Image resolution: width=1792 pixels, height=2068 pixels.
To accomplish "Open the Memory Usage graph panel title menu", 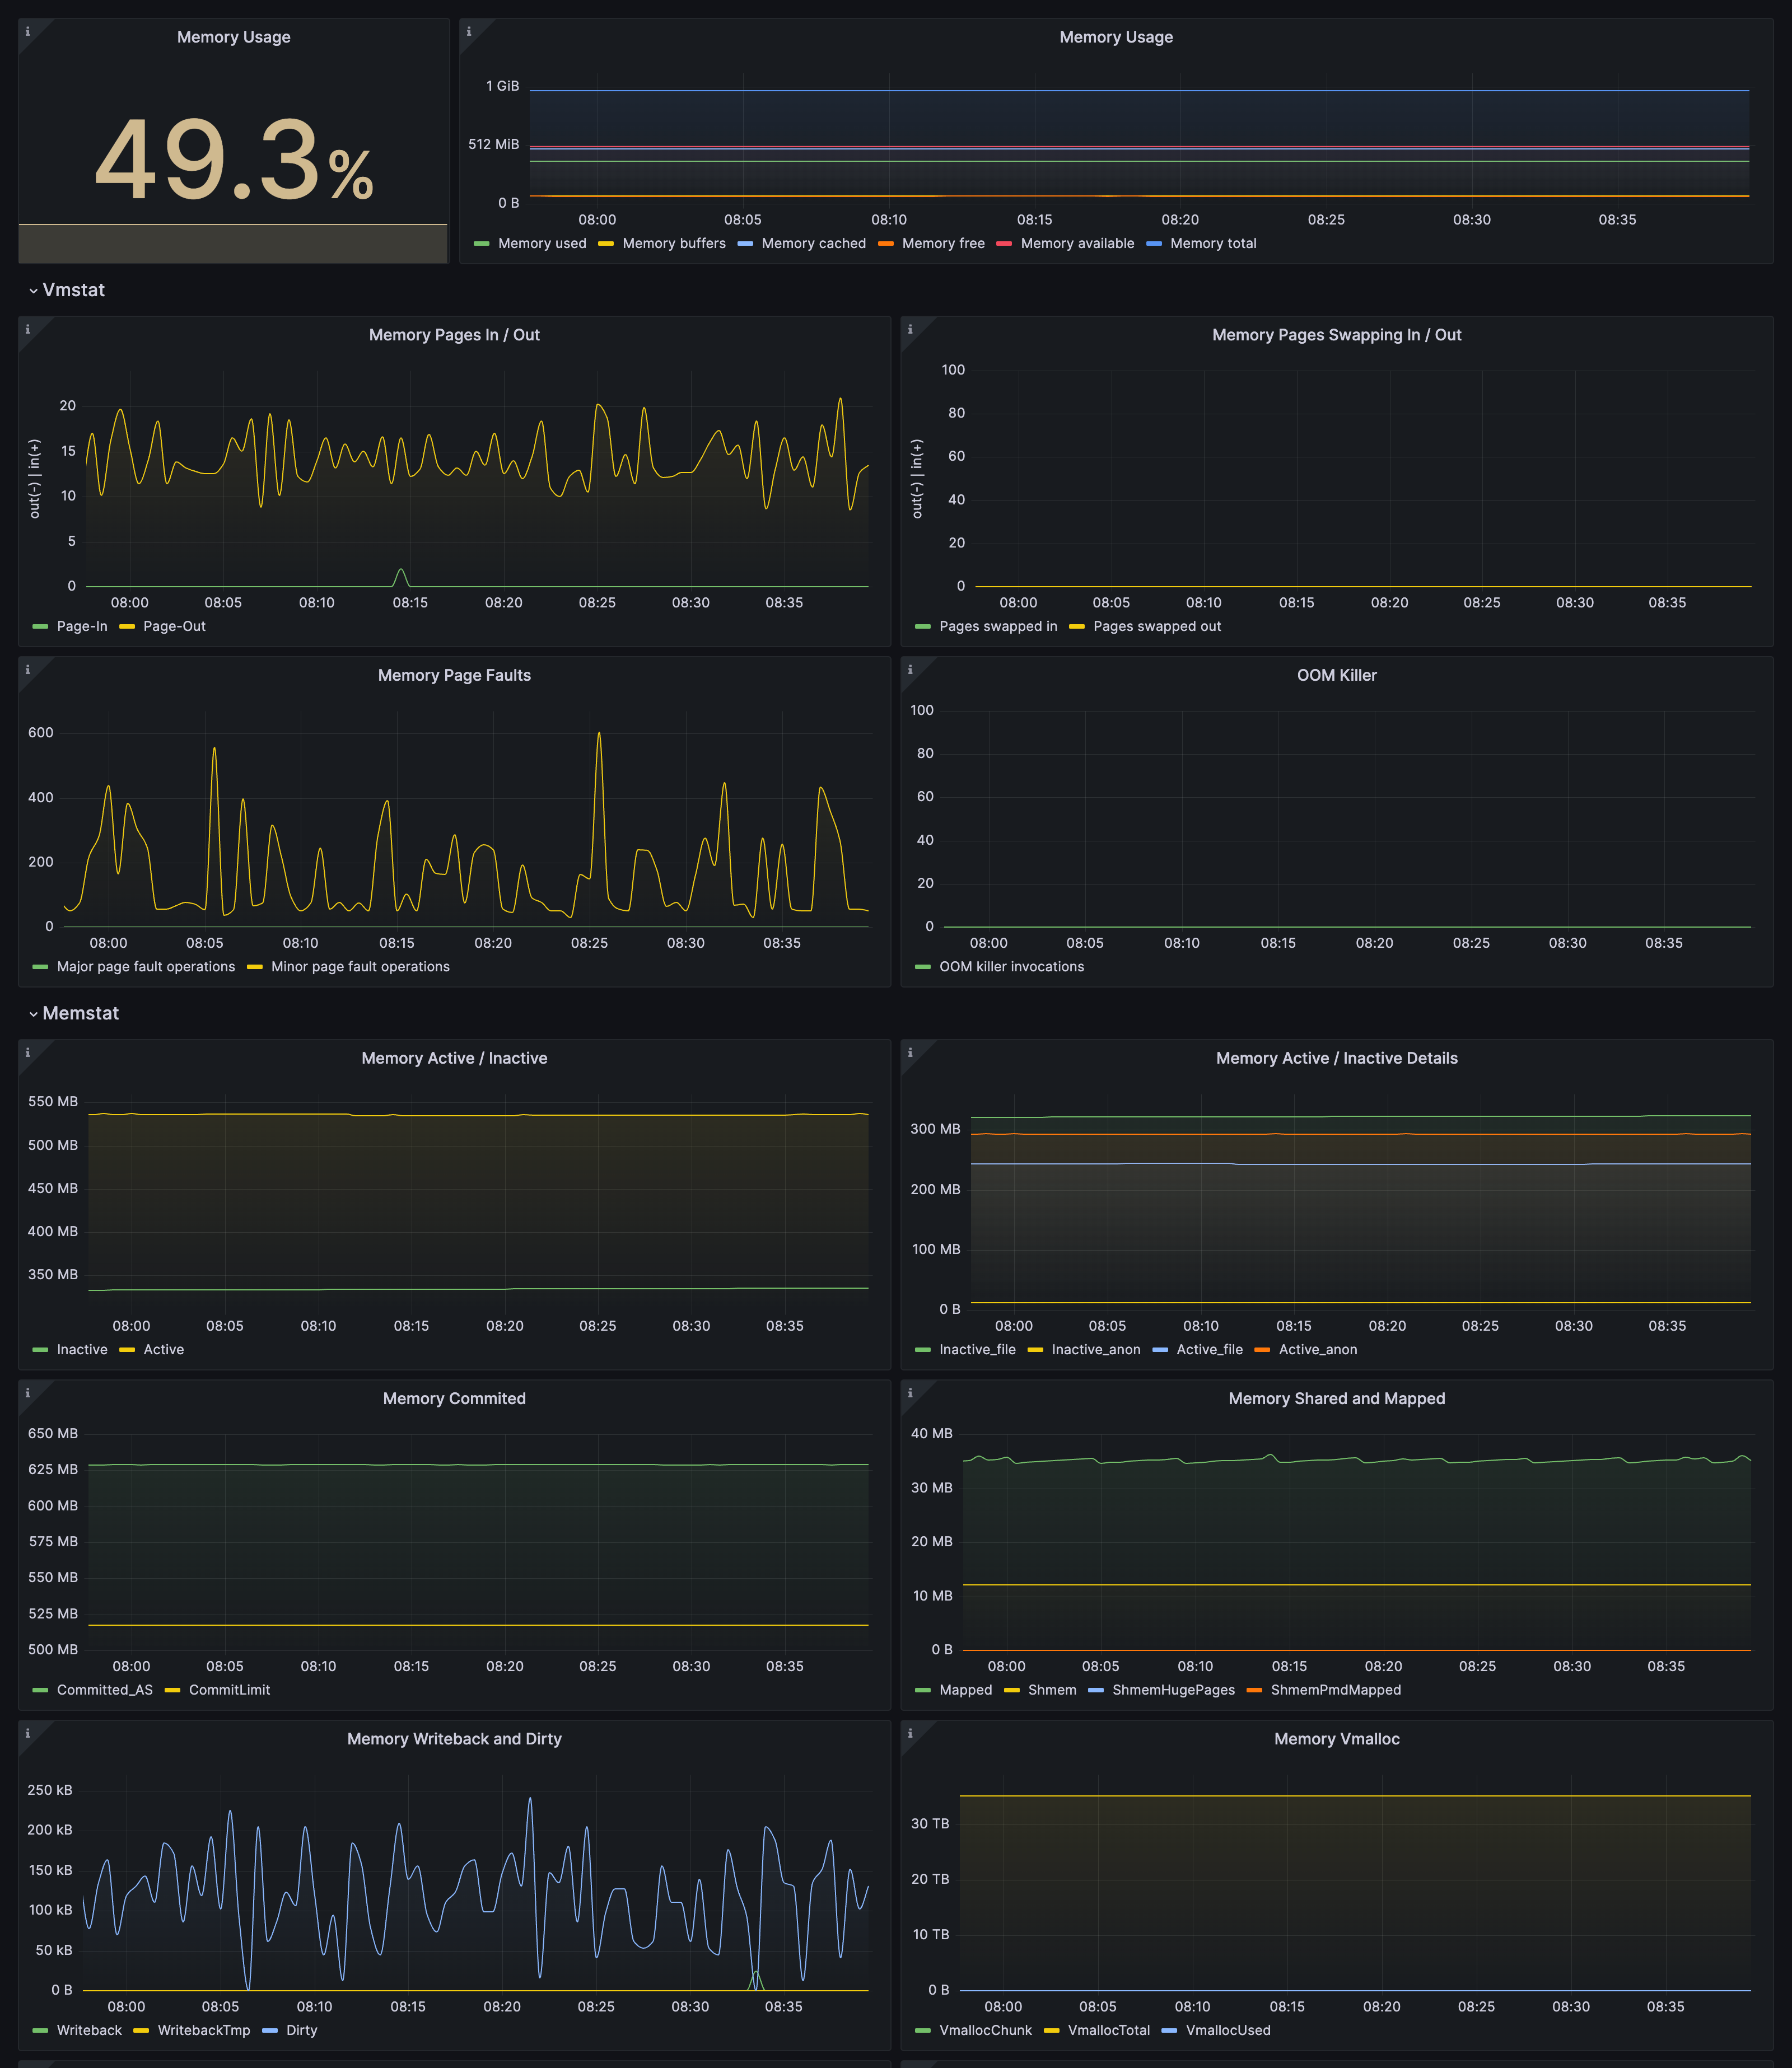I will tap(1116, 37).
